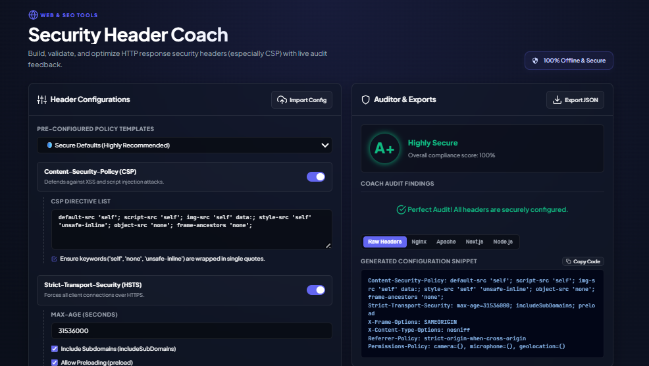
Task: Click the shield icon in the Secure Defaults template
Action: coord(49,145)
